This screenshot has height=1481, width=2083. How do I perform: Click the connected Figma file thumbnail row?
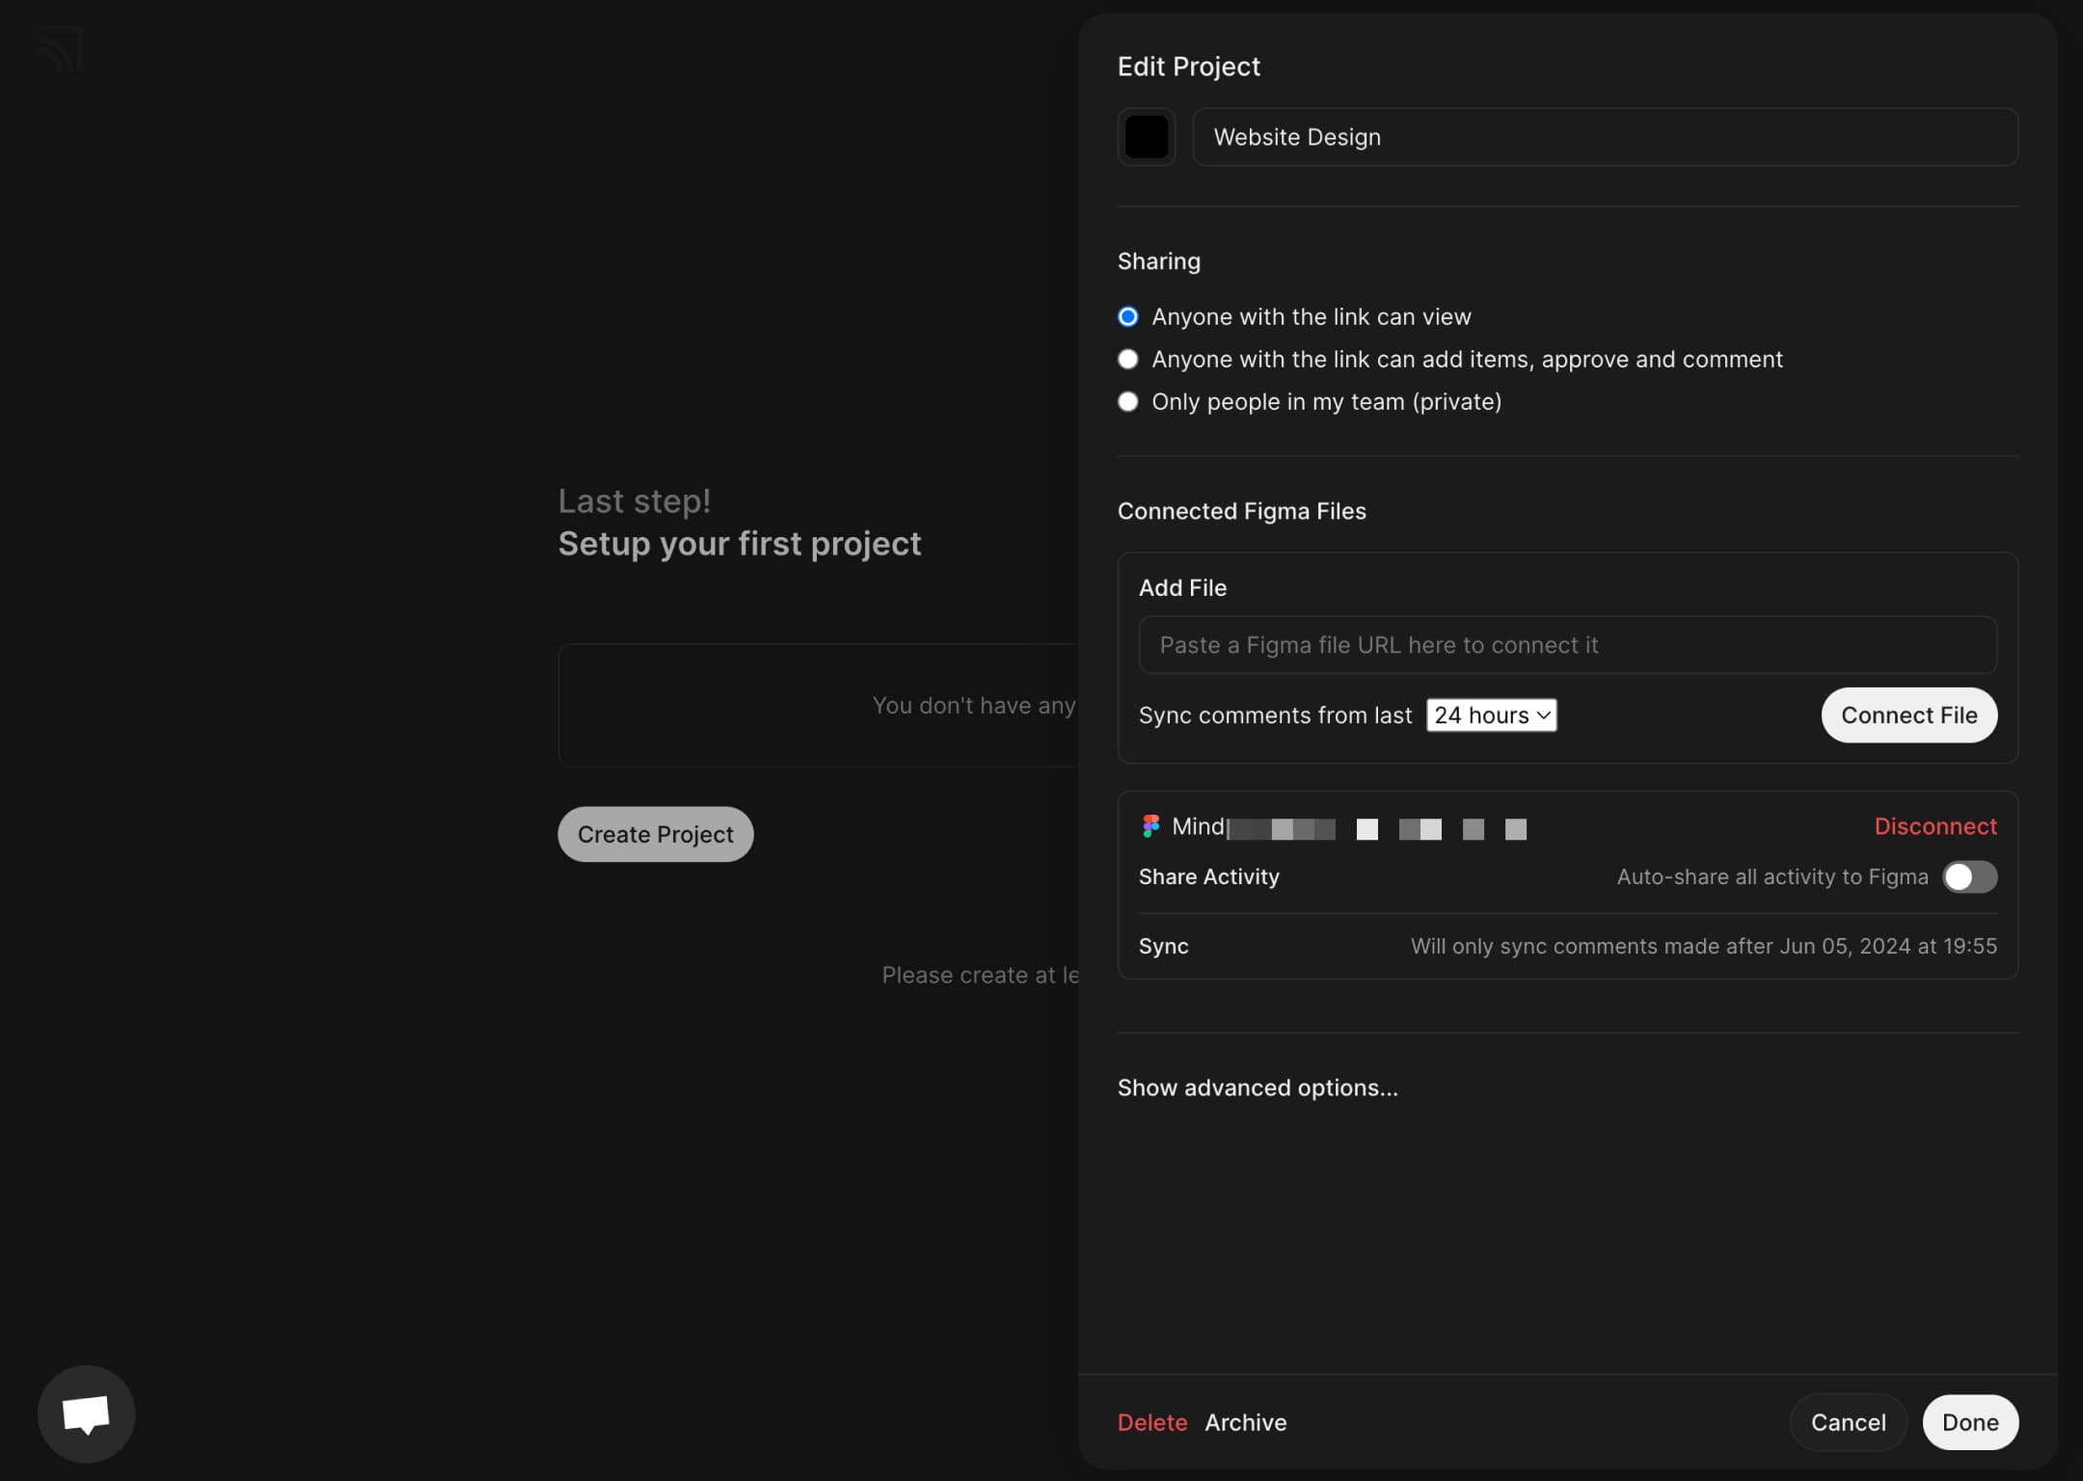click(x=1332, y=827)
